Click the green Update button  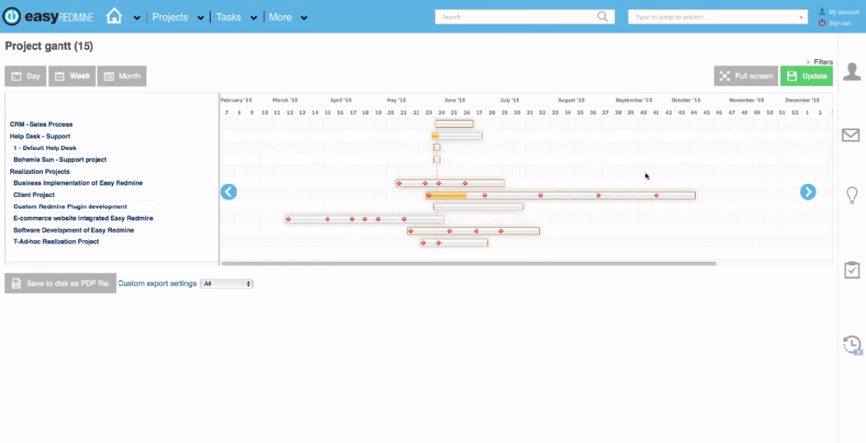(806, 76)
